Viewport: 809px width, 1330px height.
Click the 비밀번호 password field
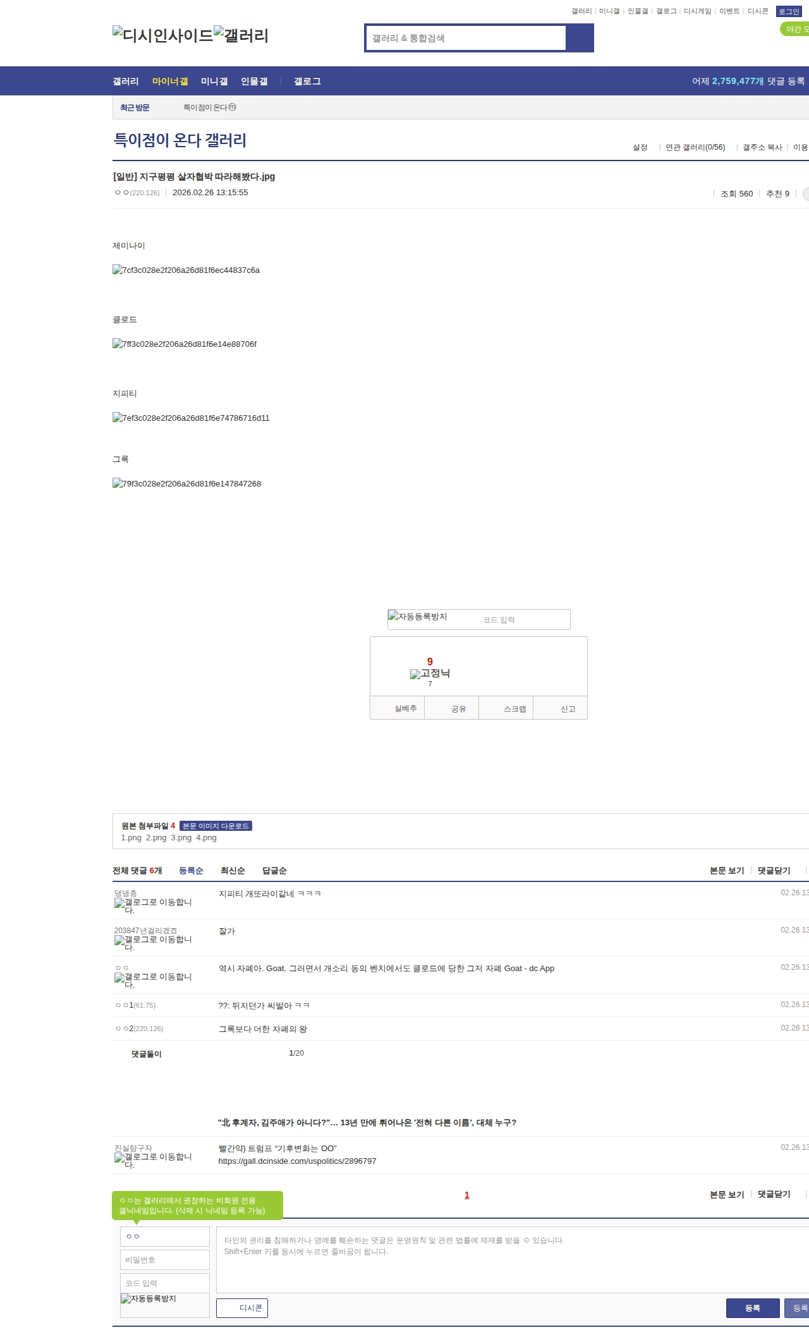point(165,1260)
